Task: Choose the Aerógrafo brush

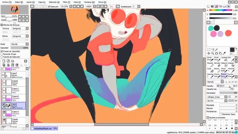Action: [224, 59]
